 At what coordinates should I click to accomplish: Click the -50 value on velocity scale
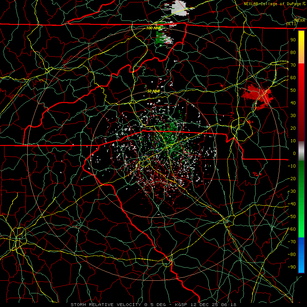pyautogui.click(x=292, y=217)
